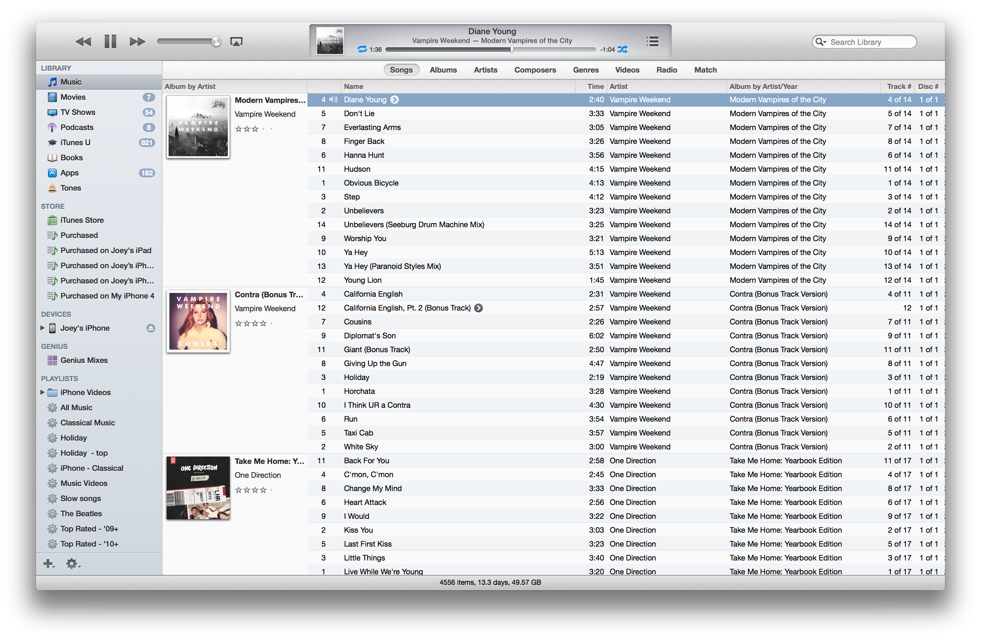Screen dimensions: 981x640
Task: Rate the Modern Vampires album stars
Action: [x=254, y=129]
